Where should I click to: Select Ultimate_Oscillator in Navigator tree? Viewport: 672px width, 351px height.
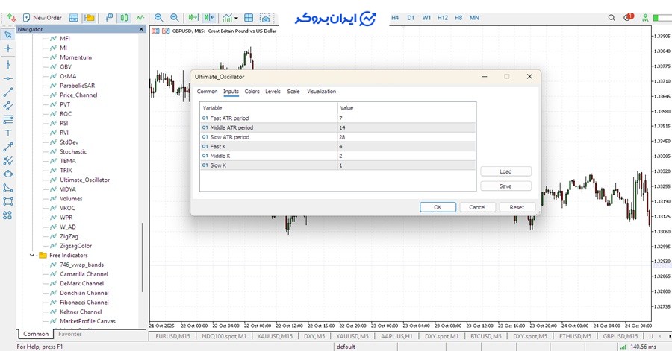click(x=84, y=180)
